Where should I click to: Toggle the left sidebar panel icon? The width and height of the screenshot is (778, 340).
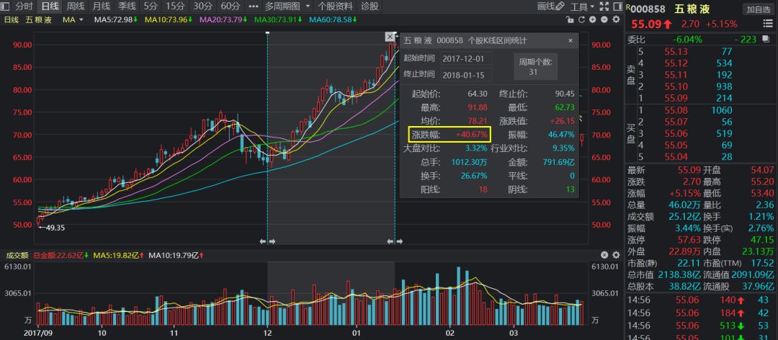tap(6, 6)
